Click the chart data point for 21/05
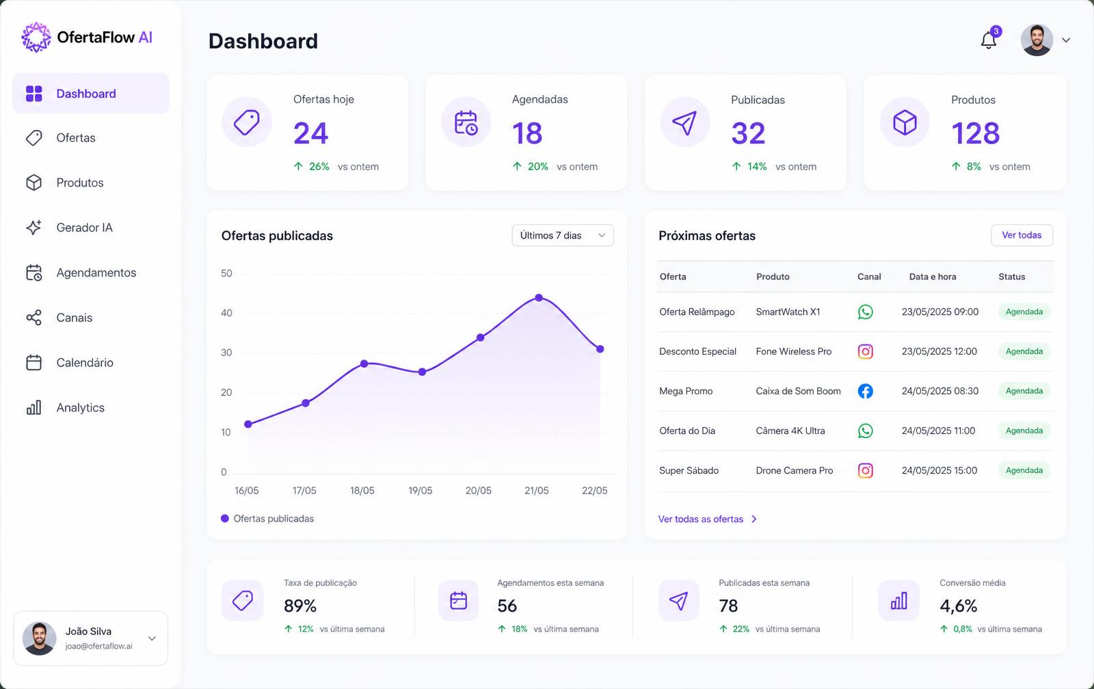Viewport: 1094px width, 689px height. coord(539,297)
